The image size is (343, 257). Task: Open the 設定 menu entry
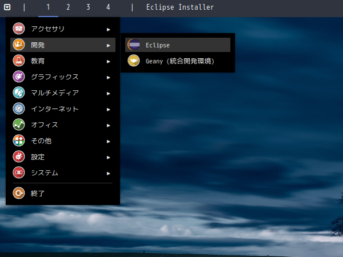[x=63, y=156]
